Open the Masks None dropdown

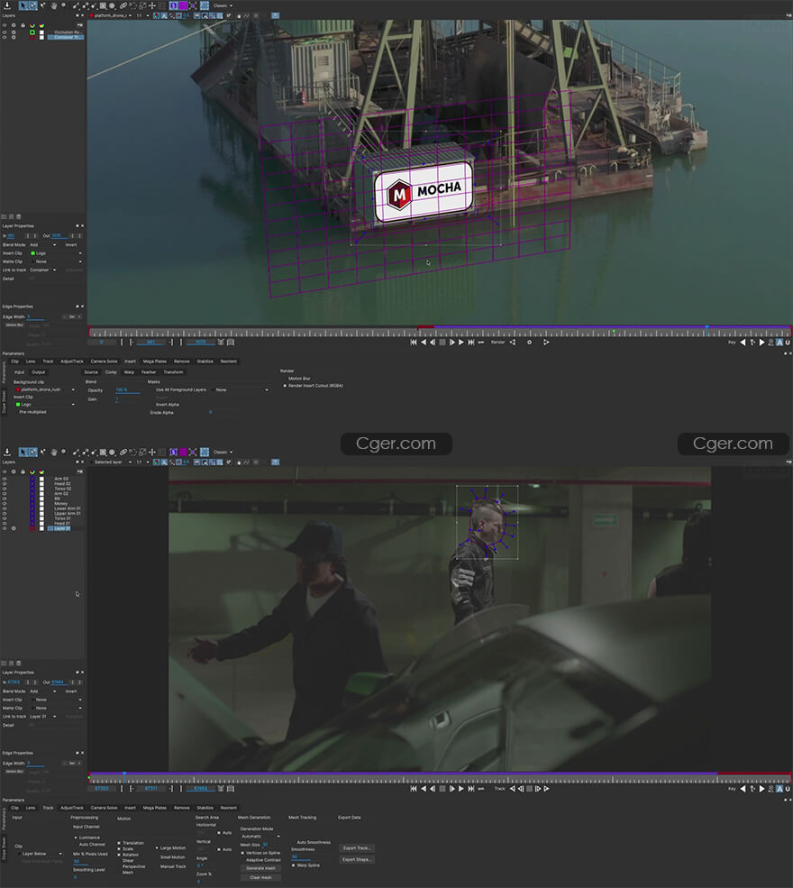(x=242, y=389)
